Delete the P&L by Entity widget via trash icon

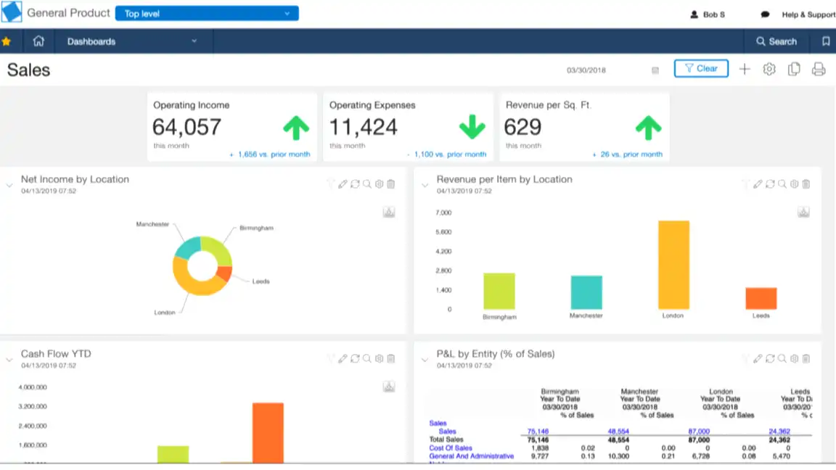point(806,358)
